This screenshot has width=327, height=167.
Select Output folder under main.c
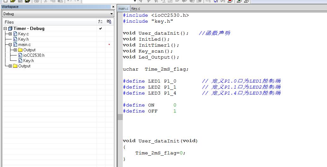click(29, 50)
